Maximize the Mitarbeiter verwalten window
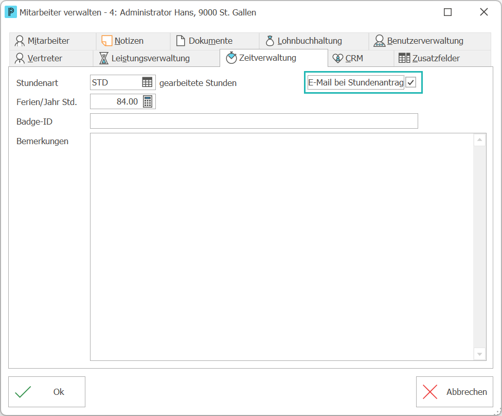The width and height of the screenshot is (502, 416). point(447,12)
